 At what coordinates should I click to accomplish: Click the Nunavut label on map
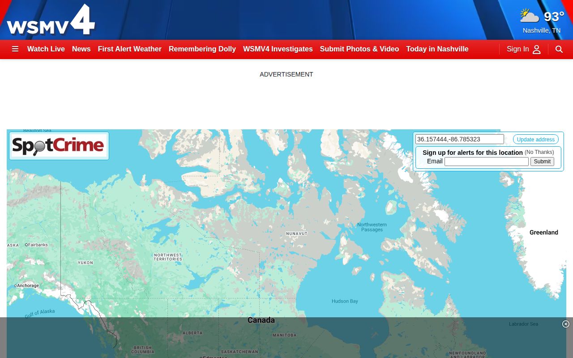click(x=297, y=234)
